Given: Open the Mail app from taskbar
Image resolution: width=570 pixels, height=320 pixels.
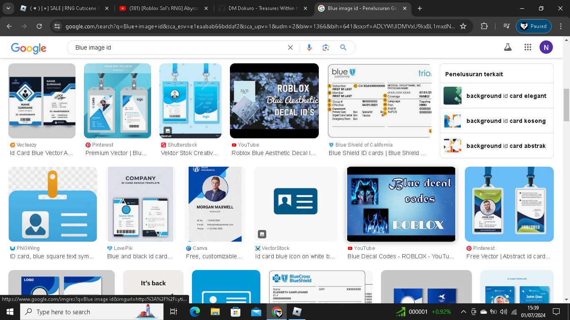Looking at the screenshot, I should tap(256, 312).
